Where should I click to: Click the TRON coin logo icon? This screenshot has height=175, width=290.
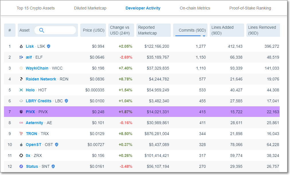click(21, 134)
